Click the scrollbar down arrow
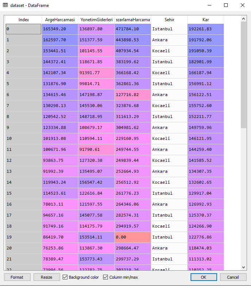The image size is (251, 286). (x=243, y=267)
